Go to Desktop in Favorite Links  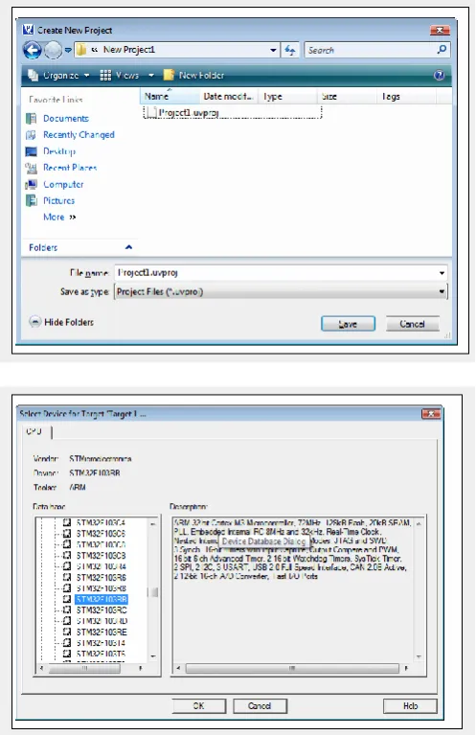click(59, 151)
